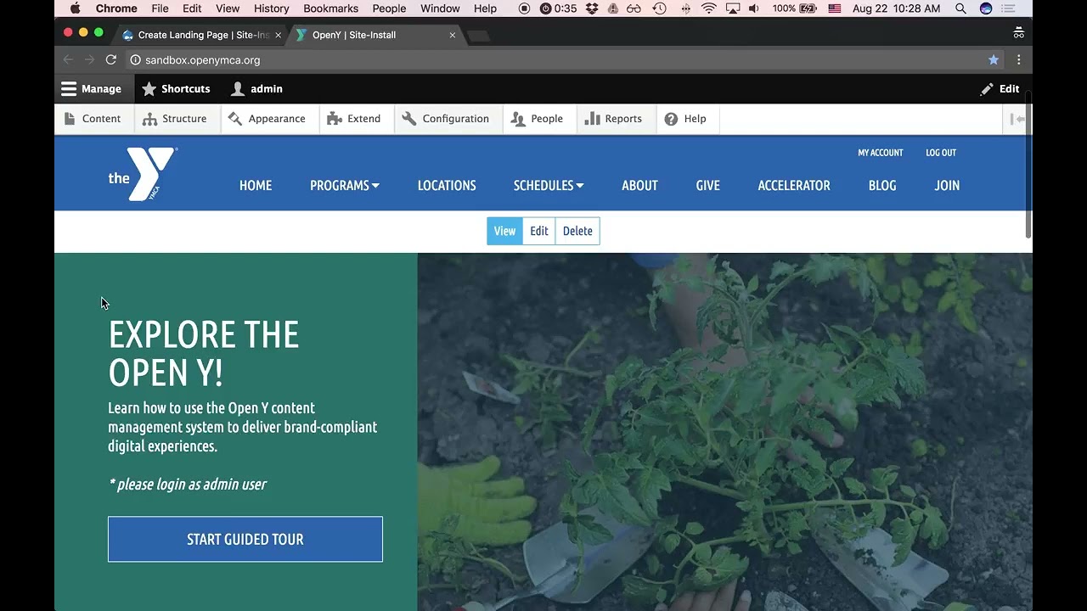This screenshot has height=611, width=1087.
Task: Open the Chrome application menu
Action: [x=116, y=8]
